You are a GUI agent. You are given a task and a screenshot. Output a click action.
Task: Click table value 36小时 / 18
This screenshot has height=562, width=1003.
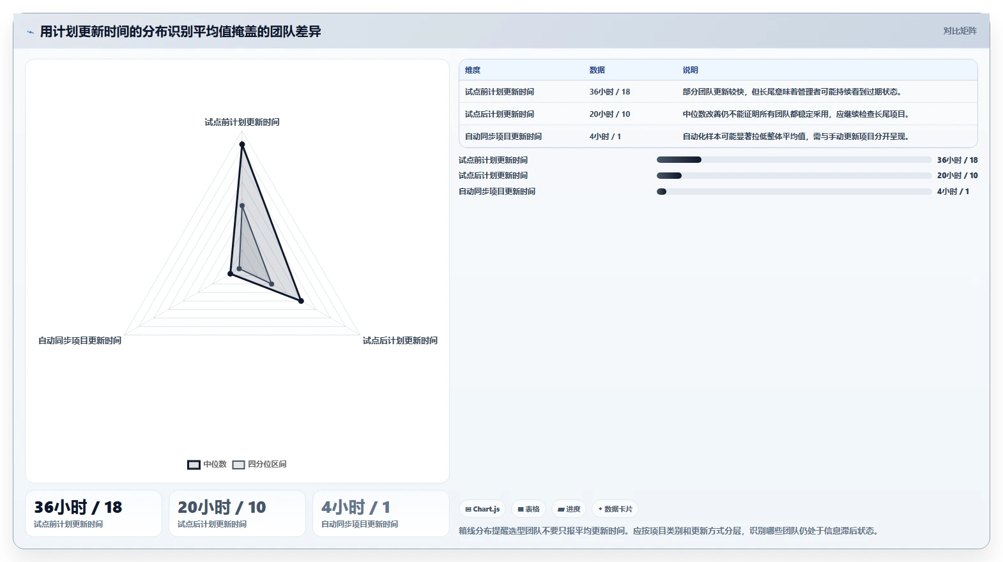pos(609,92)
